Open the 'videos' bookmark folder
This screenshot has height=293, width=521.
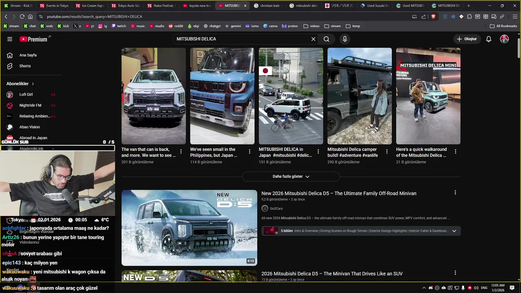[x=311, y=26]
